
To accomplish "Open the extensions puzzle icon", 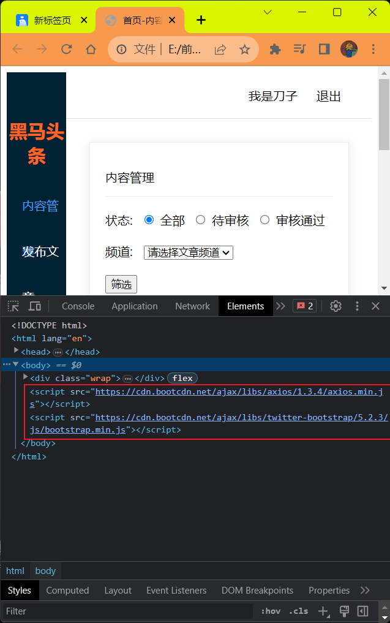I will [x=275, y=49].
